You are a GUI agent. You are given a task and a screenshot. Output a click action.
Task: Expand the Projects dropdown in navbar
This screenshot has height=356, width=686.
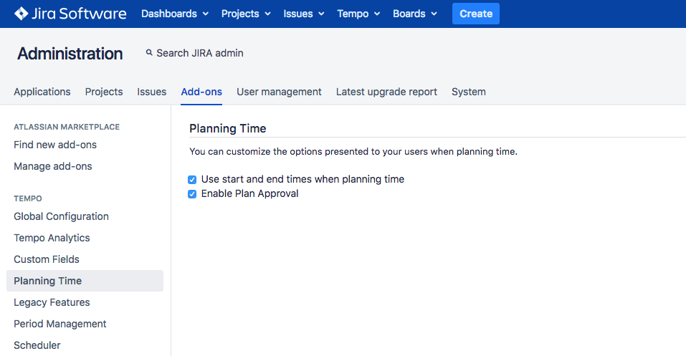click(246, 14)
